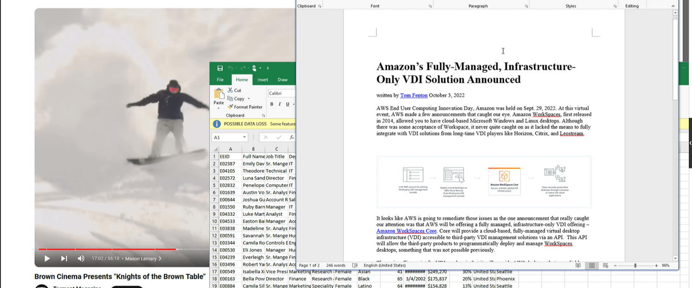This screenshot has width=692, height=288.
Task: Adjust the Word zoom slider handle
Action: 635,266
